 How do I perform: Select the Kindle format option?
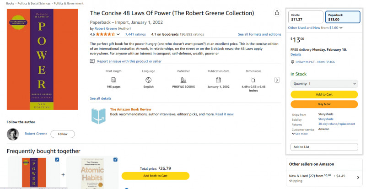point(306,17)
